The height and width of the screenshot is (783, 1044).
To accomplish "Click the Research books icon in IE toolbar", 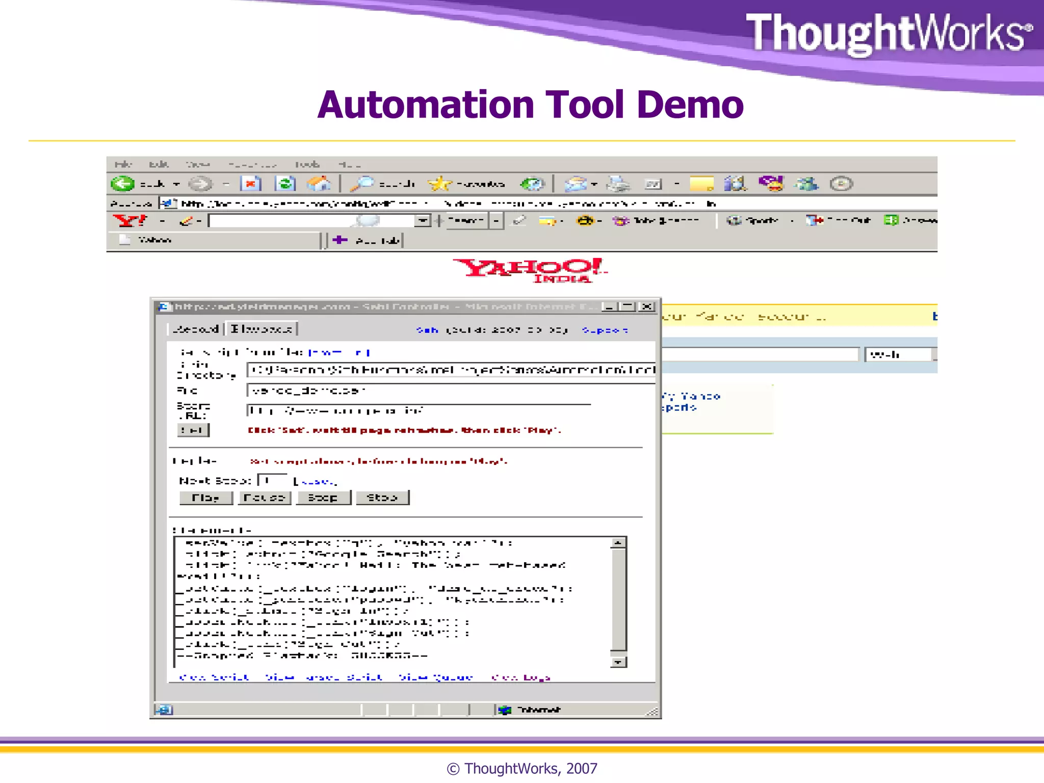I will pos(736,184).
